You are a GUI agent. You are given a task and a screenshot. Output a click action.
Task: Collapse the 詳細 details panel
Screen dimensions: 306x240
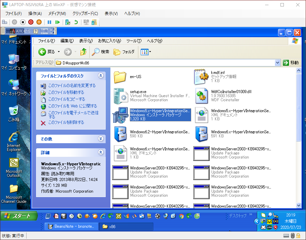pos(101,152)
